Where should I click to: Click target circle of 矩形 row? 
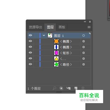point(84,53)
